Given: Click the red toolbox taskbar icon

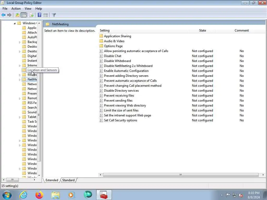Looking at the screenshot, I should pyautogui.click(x=104, y=195).
